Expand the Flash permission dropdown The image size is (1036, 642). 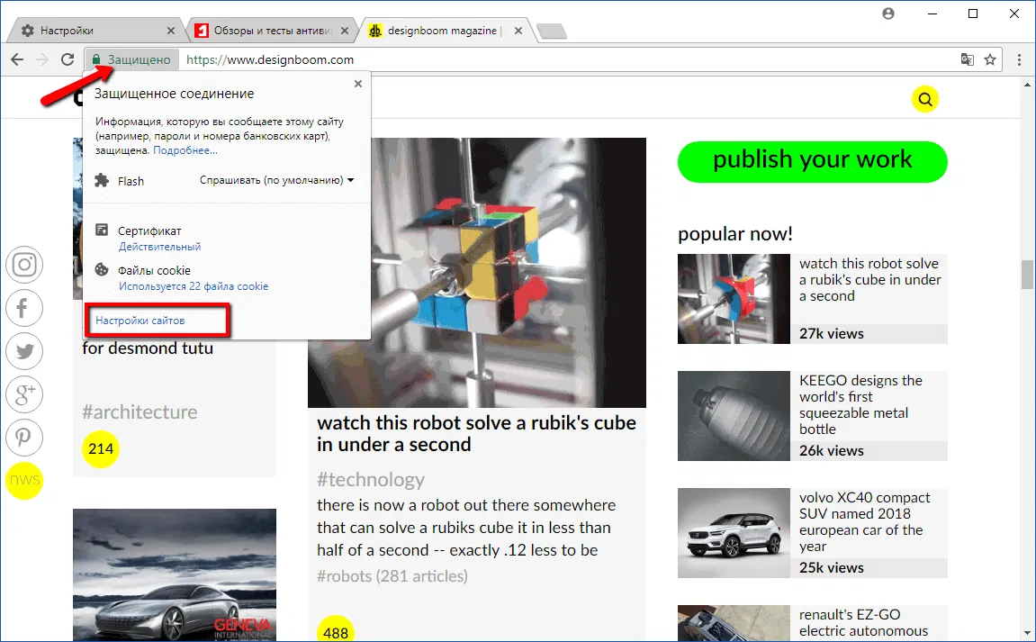tap(277, 180)
